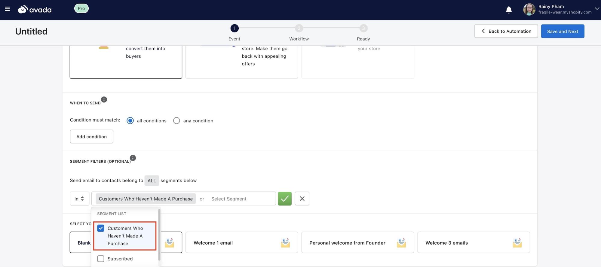Remove the segment filter with X button
Image resolution: width=601 pixels, height=267 pixels.
click(x=302, y=199)
